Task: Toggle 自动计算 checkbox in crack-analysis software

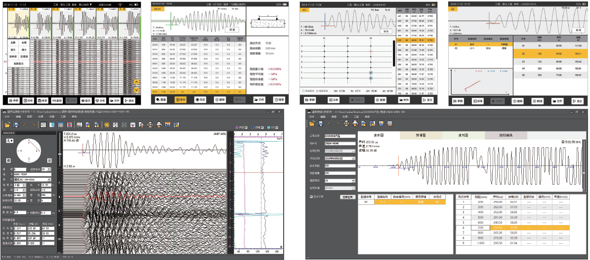Action: pos(311,196)
